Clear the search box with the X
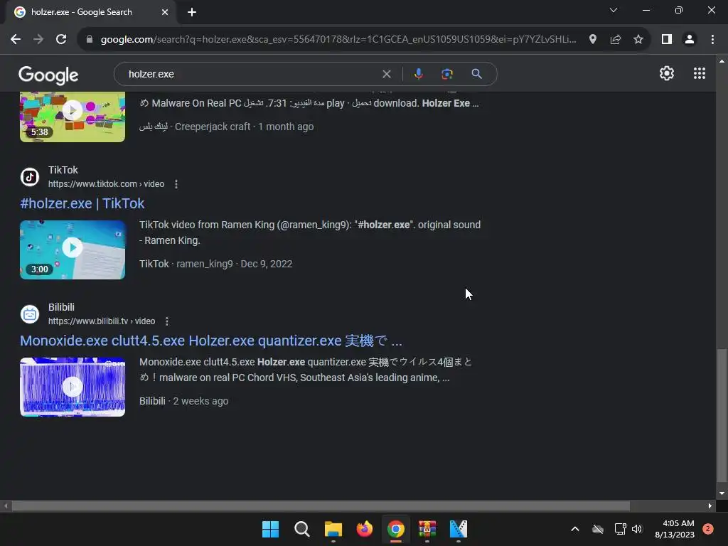Viewport: 728px width, 546px height. coord(386,74)
